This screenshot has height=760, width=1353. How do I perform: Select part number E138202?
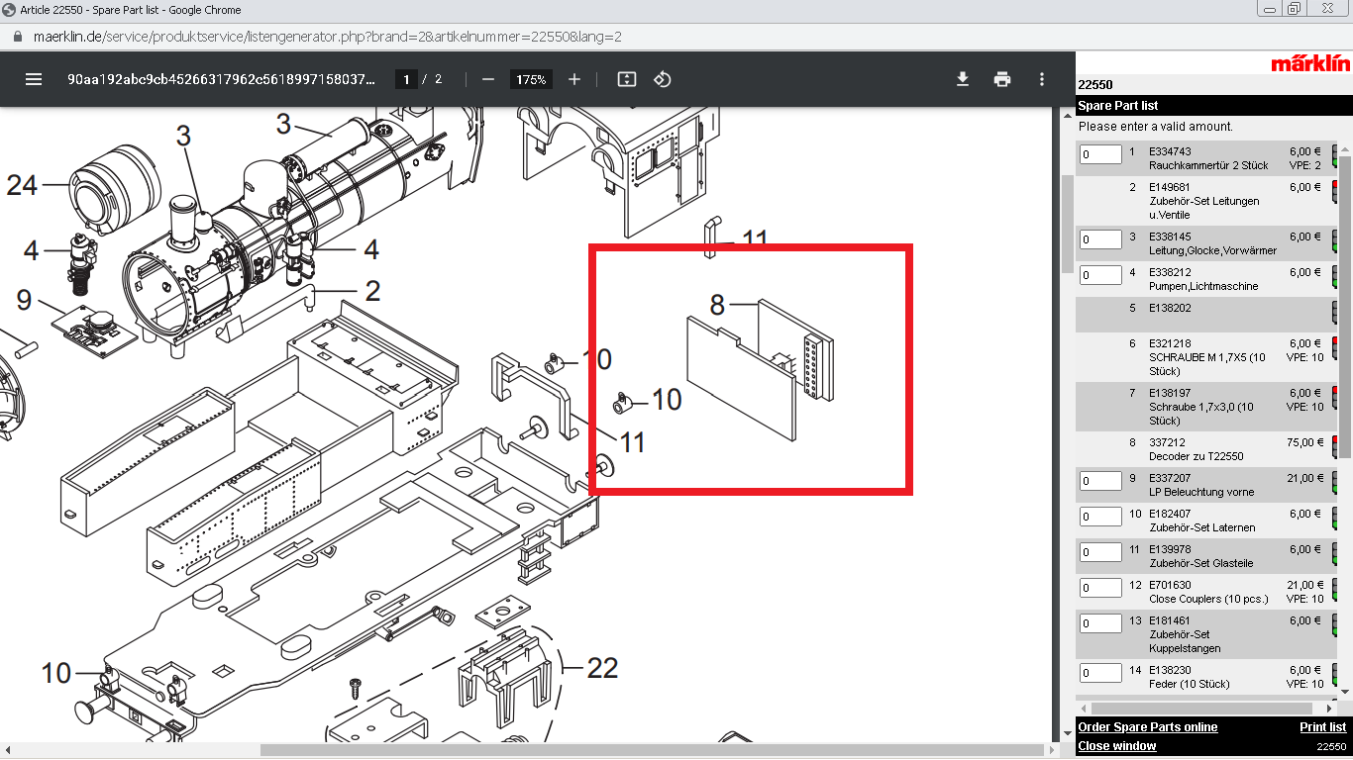click(x=1170, y=308)
